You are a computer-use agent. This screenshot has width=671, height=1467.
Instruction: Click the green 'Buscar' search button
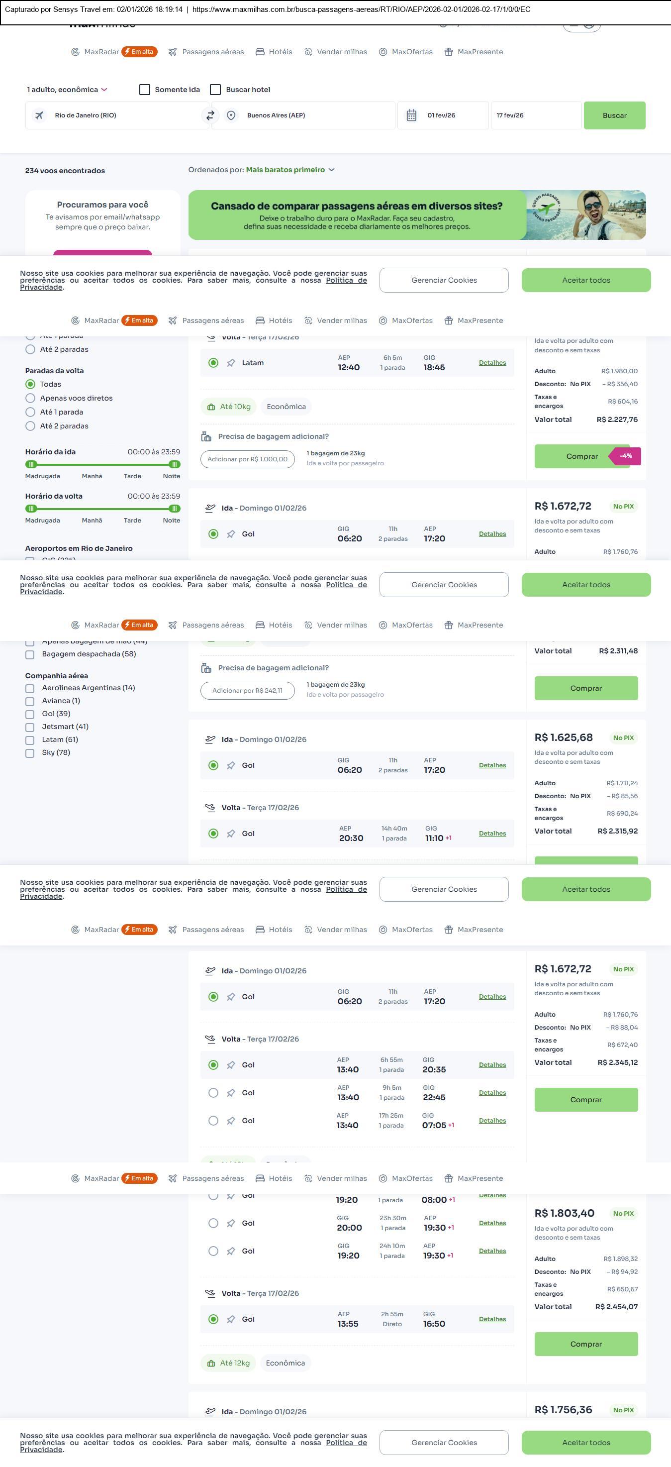coord(614,115)
